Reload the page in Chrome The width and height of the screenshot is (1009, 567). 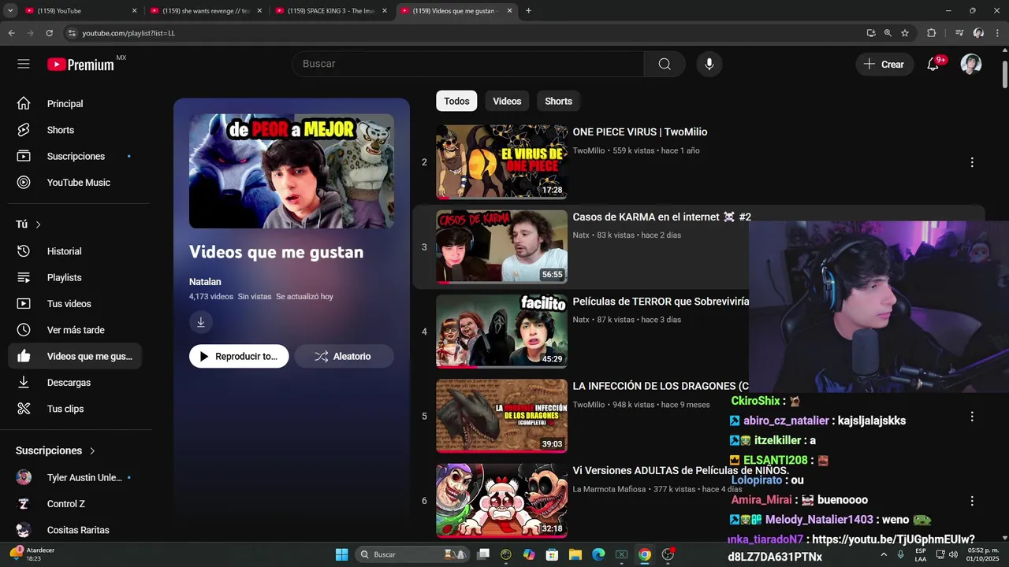pyautogui.click(x=49, y=33)
